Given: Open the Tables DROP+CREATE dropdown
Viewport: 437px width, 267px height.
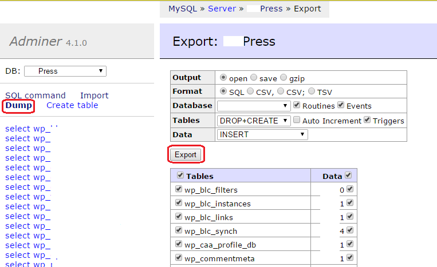Looking at the screenshot, I should 254,121.
